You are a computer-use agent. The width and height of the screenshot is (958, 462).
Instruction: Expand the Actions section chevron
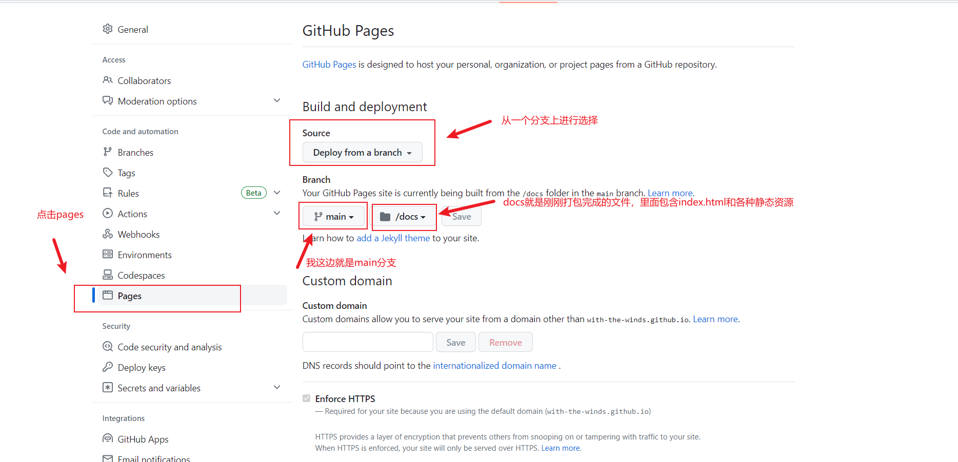277,213
